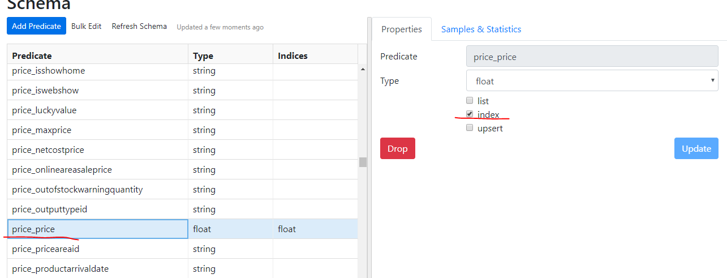Click the Add Predicate button
727x278 pixels.
36,26
